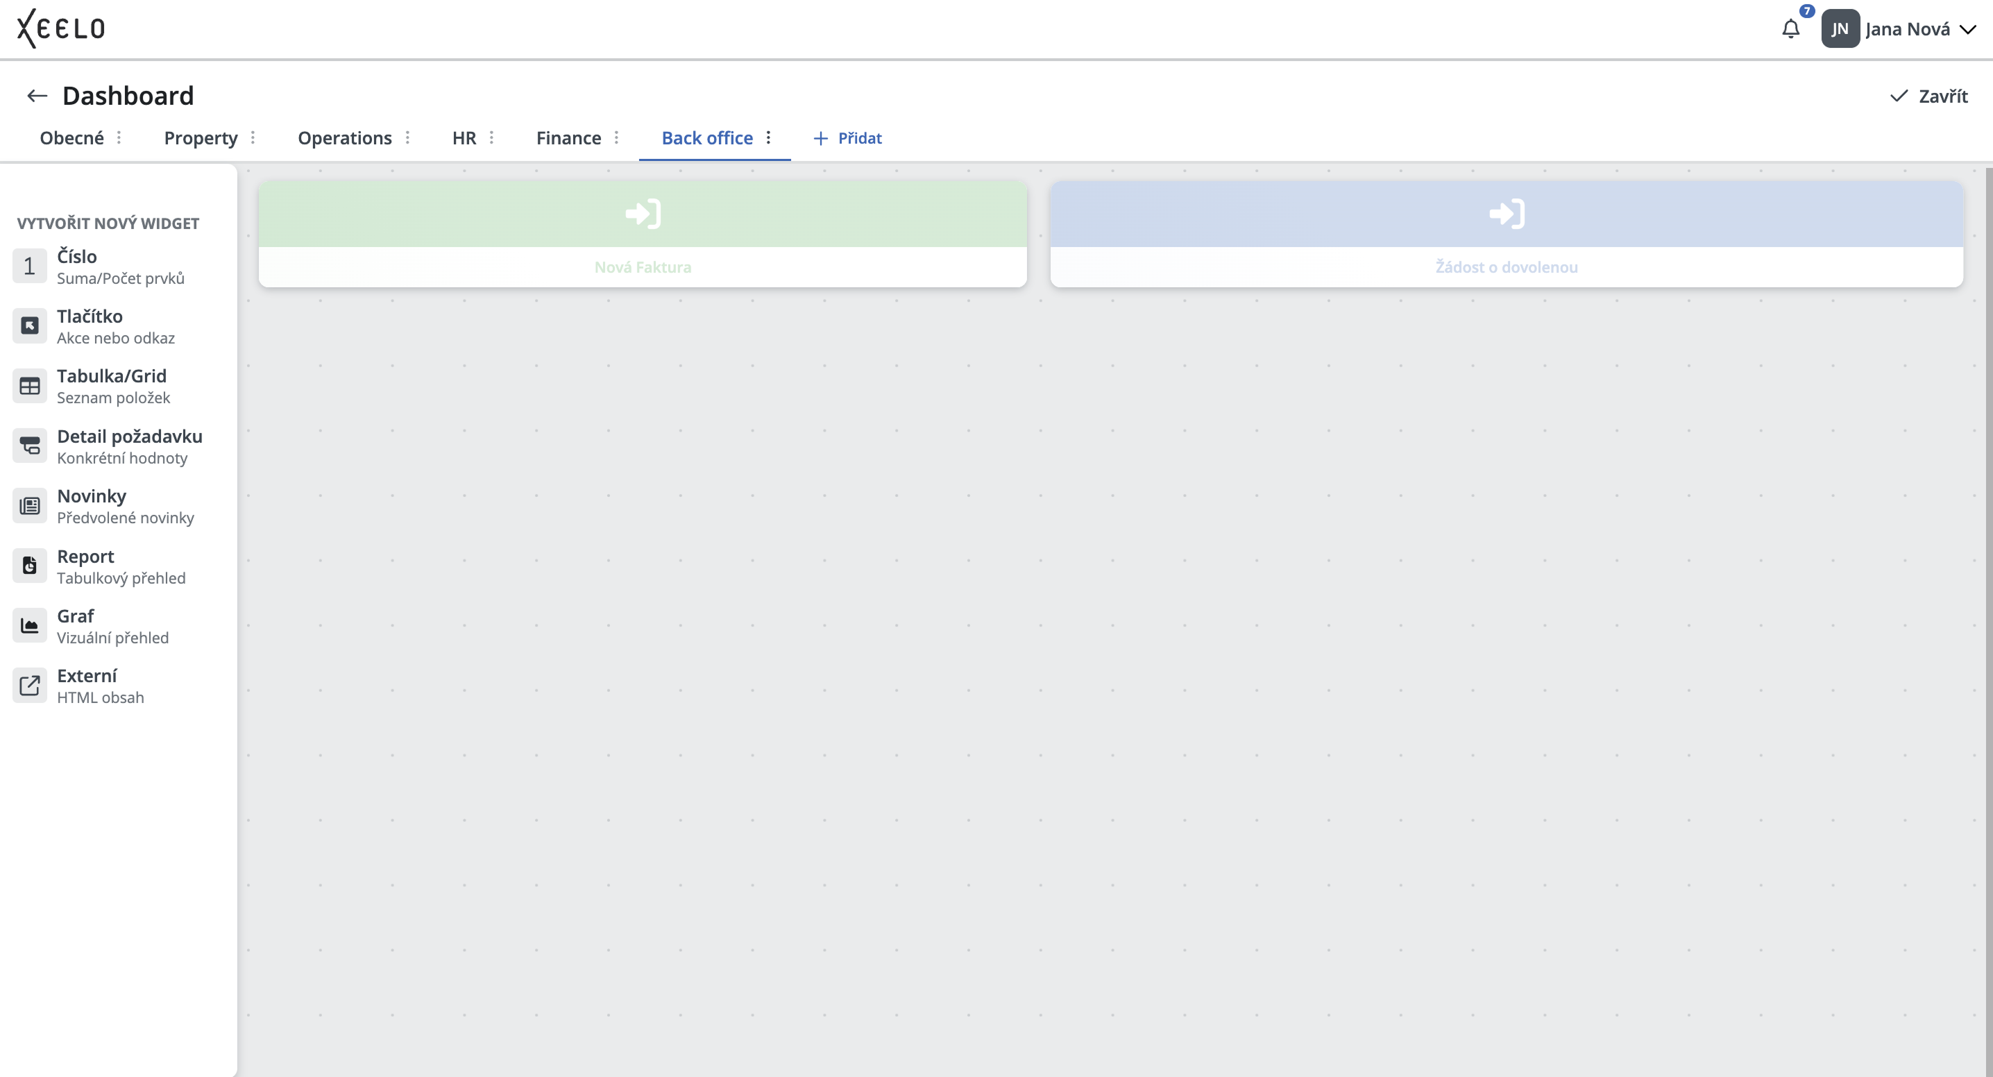The image size is (1993, 1077).
Task: Click the Graf widget title
Action: [75, 616]
